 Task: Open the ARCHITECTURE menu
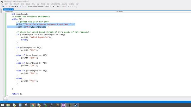pyautogui.click(x=56, y=4)
